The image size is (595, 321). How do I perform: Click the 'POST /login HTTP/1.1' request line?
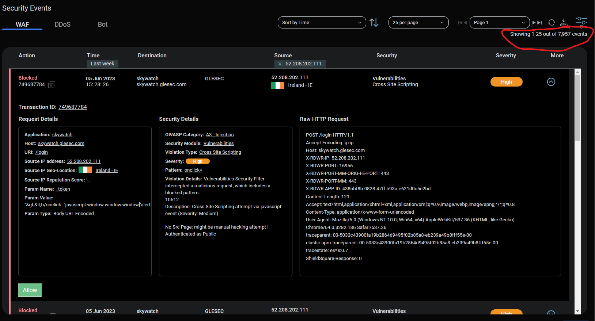click(x=330, y=135)
